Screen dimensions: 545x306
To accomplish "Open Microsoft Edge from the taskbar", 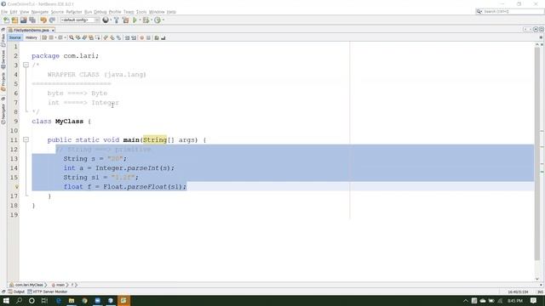I will click(59, 300).
